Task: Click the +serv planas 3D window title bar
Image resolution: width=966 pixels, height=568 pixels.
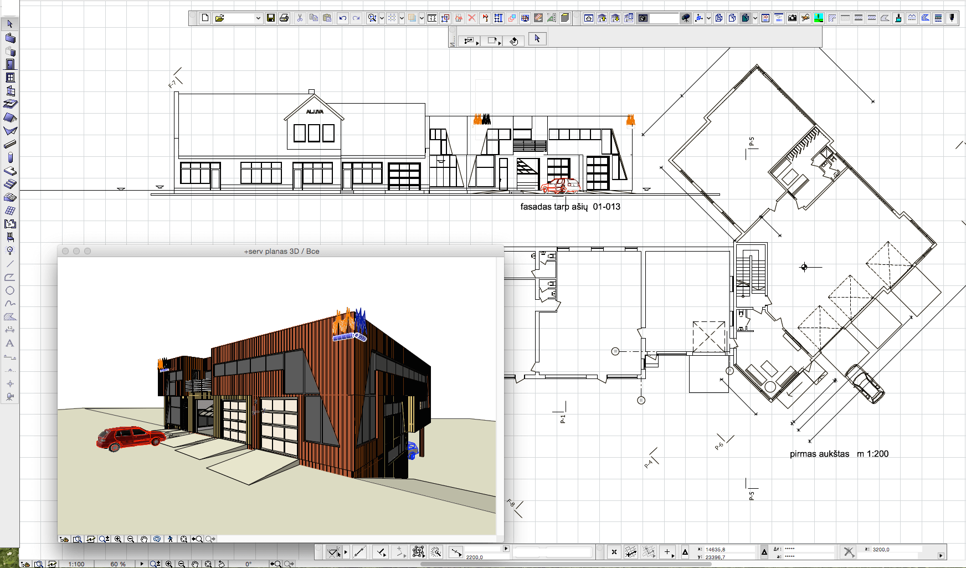Action: pyautogui.click(x=281, y=251)
